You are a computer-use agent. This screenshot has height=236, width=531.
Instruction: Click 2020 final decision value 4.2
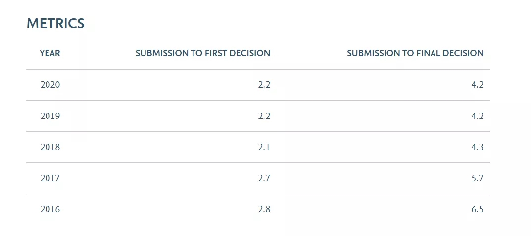[x=478, y=85]
